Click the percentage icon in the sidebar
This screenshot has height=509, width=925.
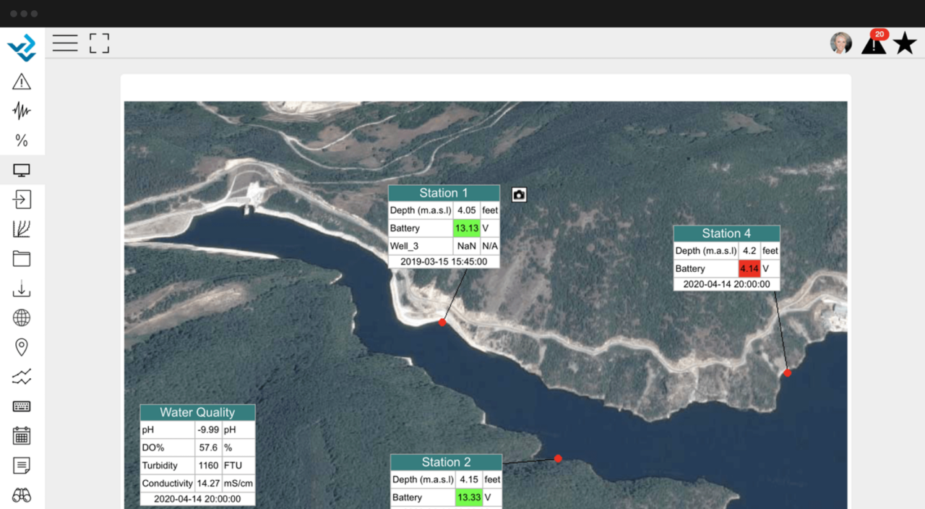[x=22, y=140]
